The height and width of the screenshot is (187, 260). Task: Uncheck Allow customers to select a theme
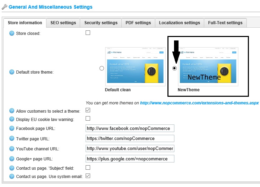click(88, 110)
